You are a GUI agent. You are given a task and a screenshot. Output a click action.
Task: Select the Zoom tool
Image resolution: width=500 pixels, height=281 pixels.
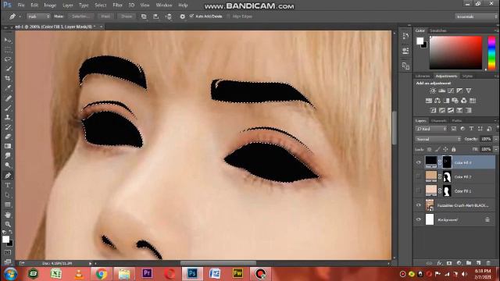click(x=8, y=224)
